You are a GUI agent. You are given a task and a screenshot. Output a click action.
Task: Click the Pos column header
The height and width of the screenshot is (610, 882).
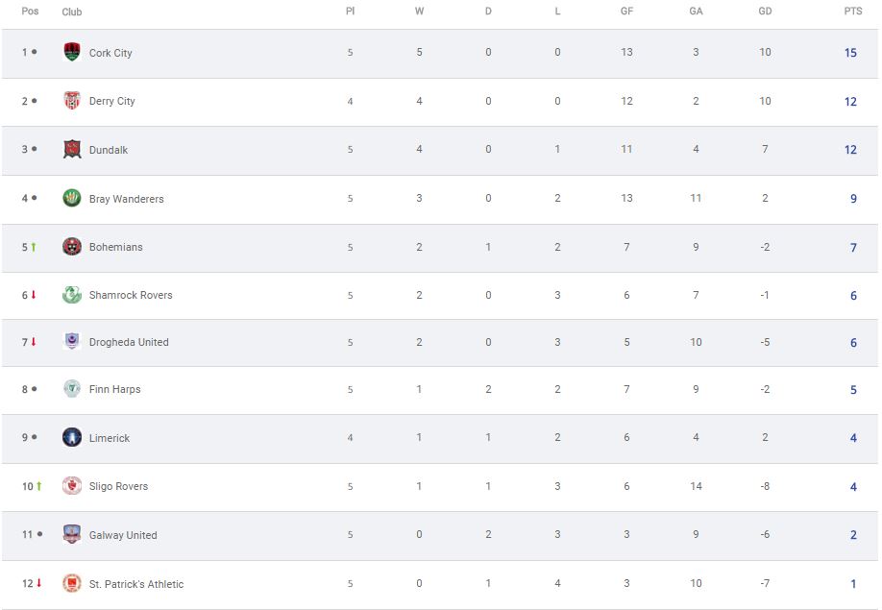coord(30,12)
